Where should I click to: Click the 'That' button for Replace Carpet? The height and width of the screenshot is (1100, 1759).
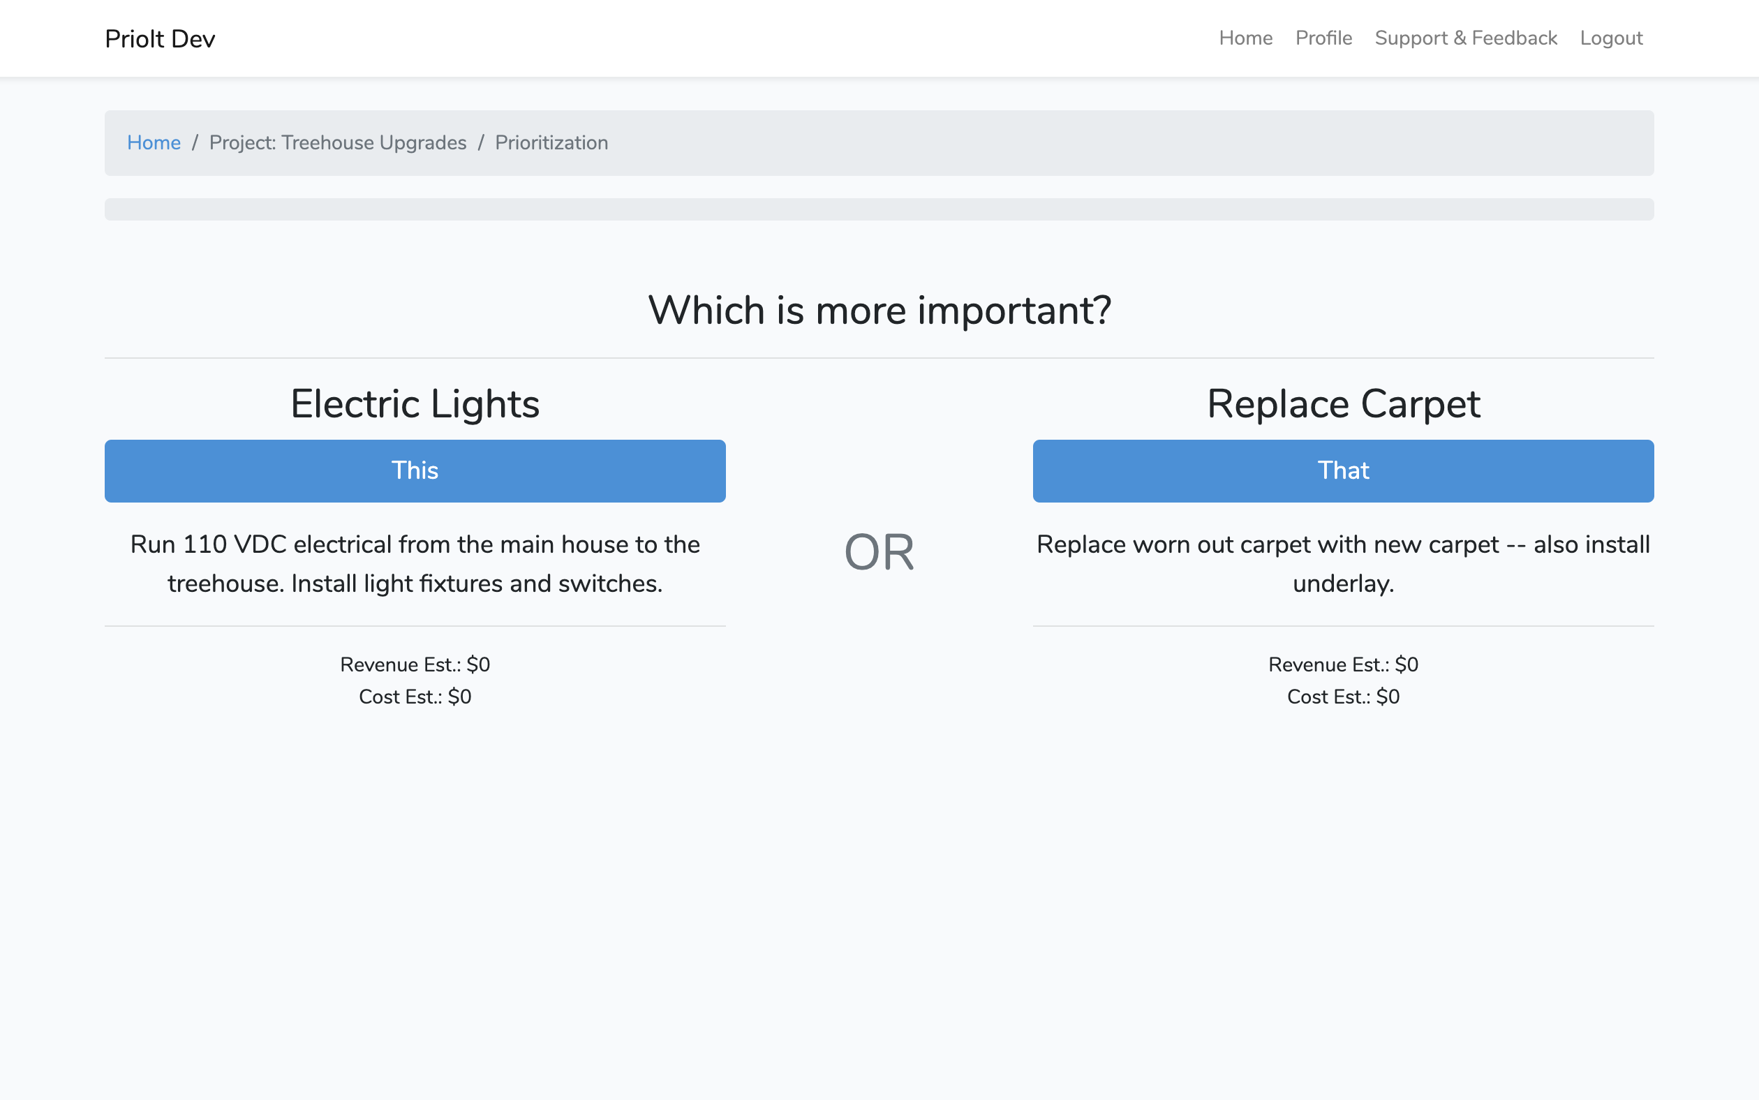coord(1343,470)
